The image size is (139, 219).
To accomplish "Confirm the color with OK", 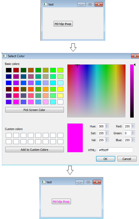I will point(106,159).
